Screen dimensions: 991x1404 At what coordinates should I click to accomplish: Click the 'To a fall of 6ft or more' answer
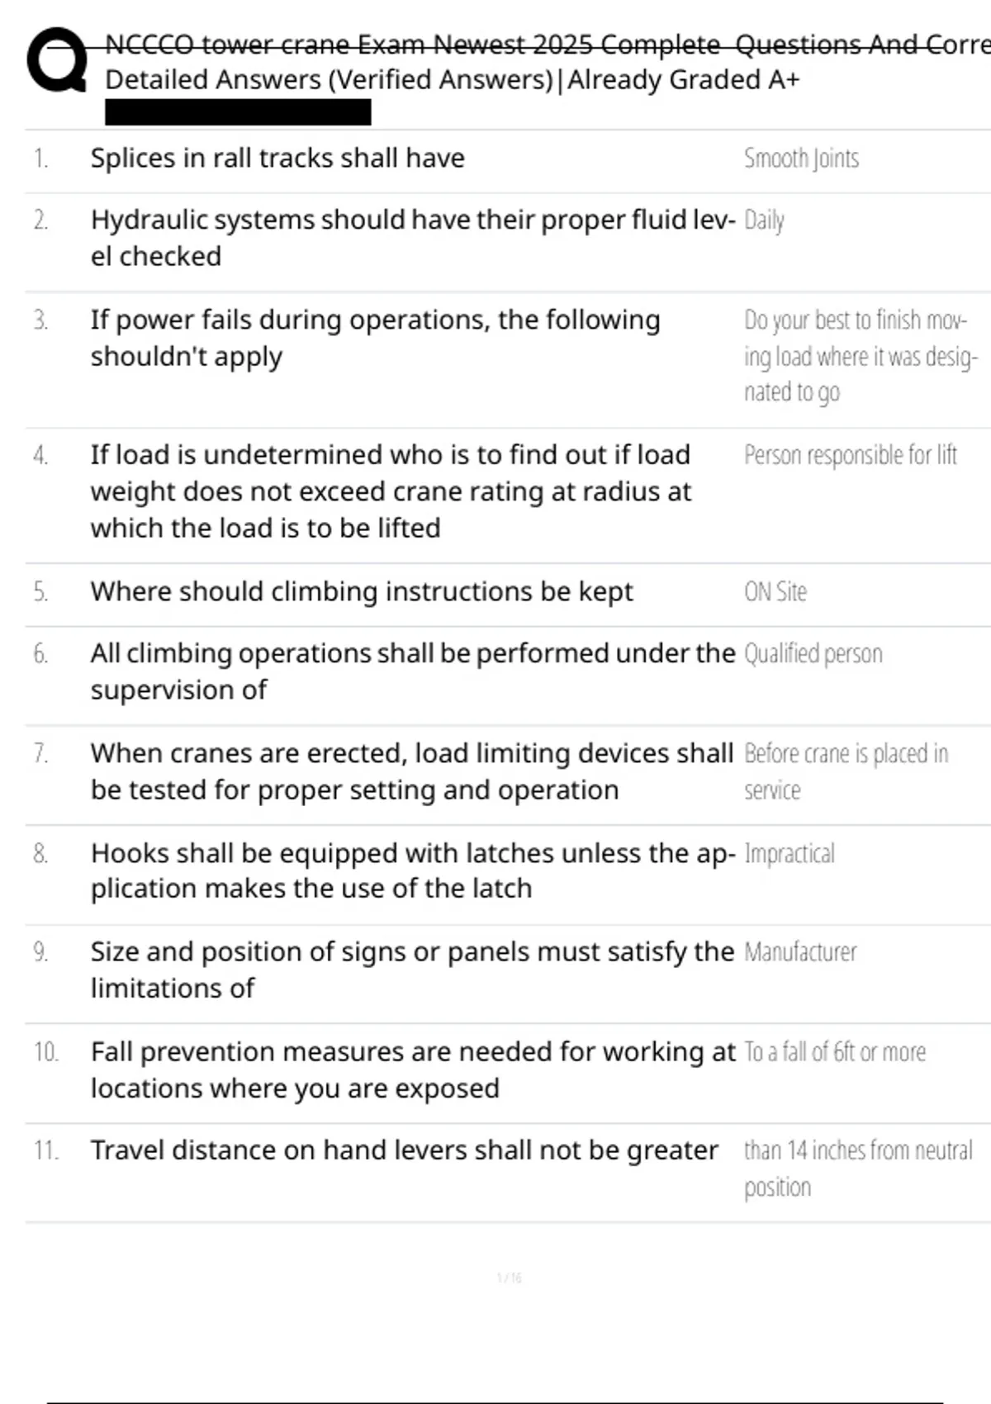point(834,1052)
